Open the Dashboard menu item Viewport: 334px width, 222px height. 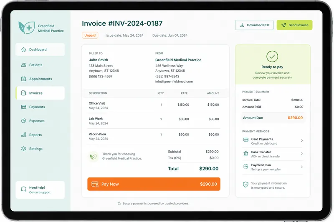[40, 50]
